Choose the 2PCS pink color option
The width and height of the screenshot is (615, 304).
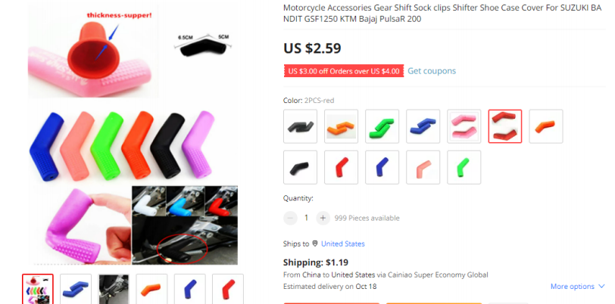pos(464,126)
